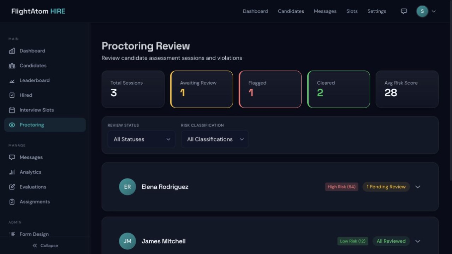Screen dimensions: 452x254
Task: Click the Evaluations pencil icon in sidebar
Action: pyautogui.click(x=12, y=187)
